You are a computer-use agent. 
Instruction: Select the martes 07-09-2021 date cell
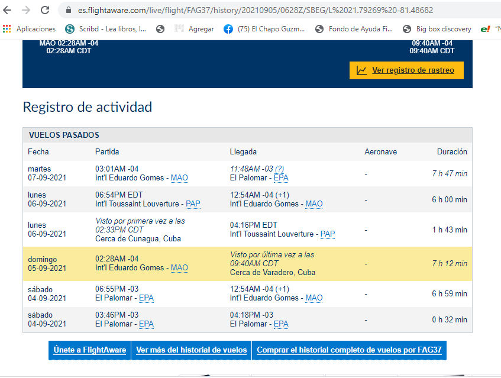pyautogui.click(x=47, y=173)
